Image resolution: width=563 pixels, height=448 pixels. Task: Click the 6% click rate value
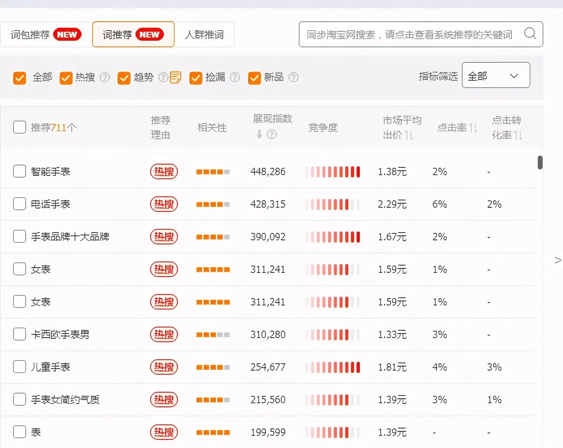[x=440, y=204]
